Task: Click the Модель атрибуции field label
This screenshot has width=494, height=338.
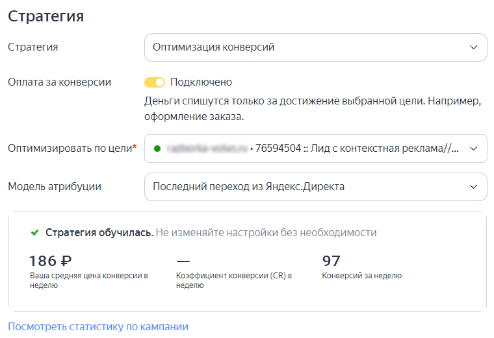Action: pyautogui.click(x=55, y=187)
